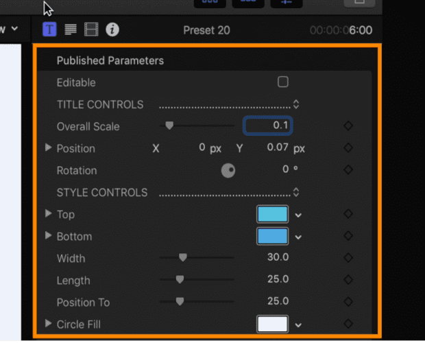Open the Video inspector filmstrip tab
Viewport: 425px width, 343px height.
tap(91, 29)
